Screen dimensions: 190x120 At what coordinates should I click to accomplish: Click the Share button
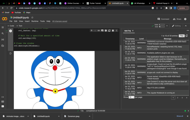click(x=177, y=19)
